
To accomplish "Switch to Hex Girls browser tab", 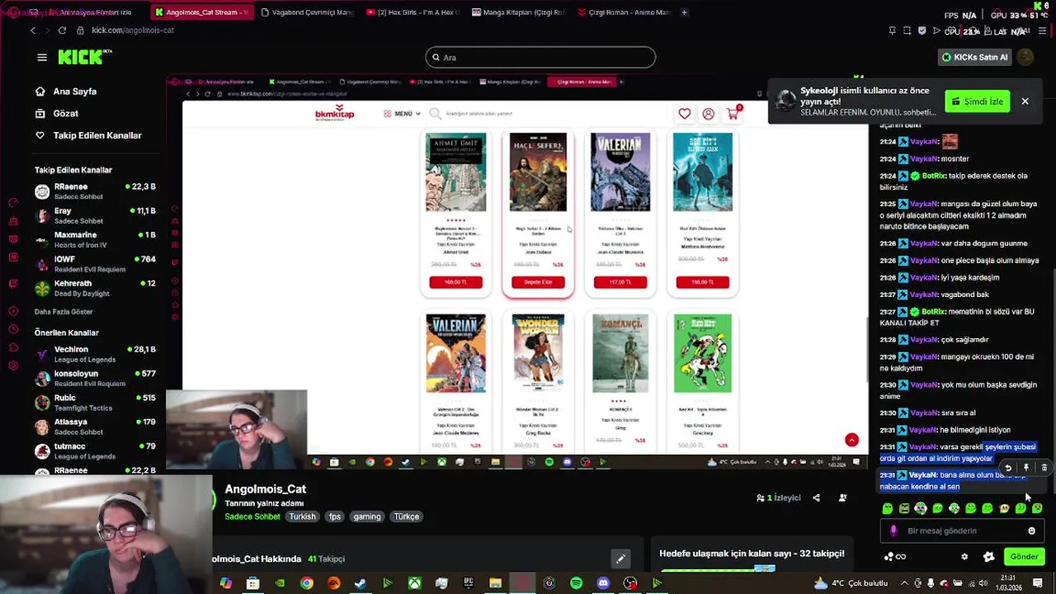I will pos(412,12).
